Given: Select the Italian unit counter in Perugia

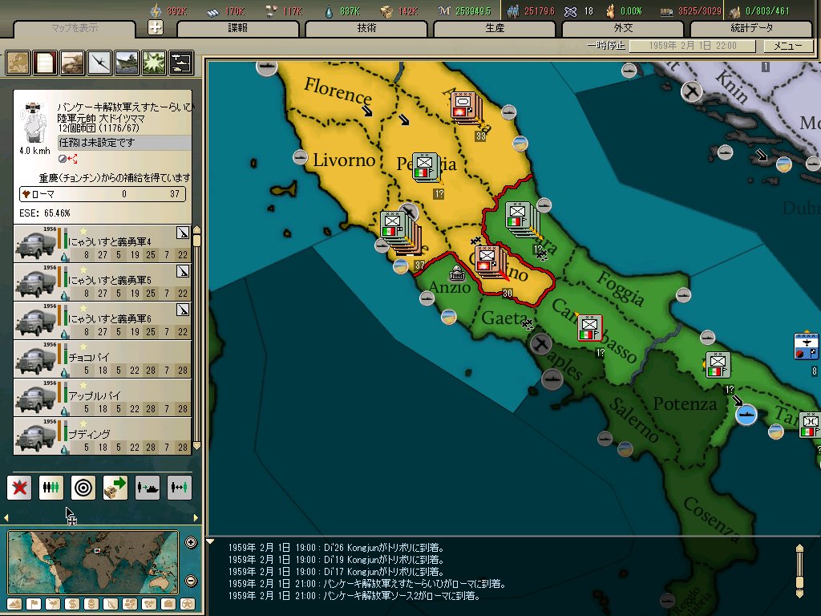Looking at the screenshot, I should coord(426,167).
